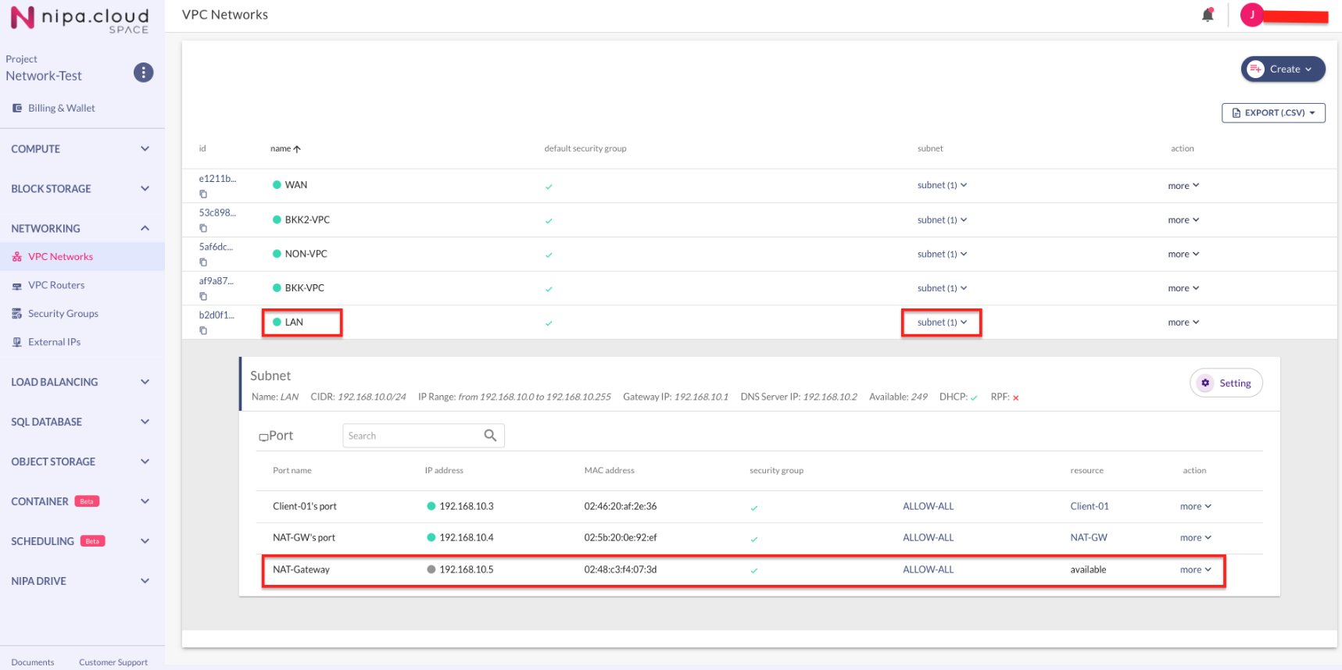Click the notification bell icon

pyautogui.click(x=1207, y=15)
